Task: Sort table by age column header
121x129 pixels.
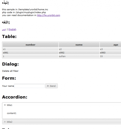Action: 110,45
